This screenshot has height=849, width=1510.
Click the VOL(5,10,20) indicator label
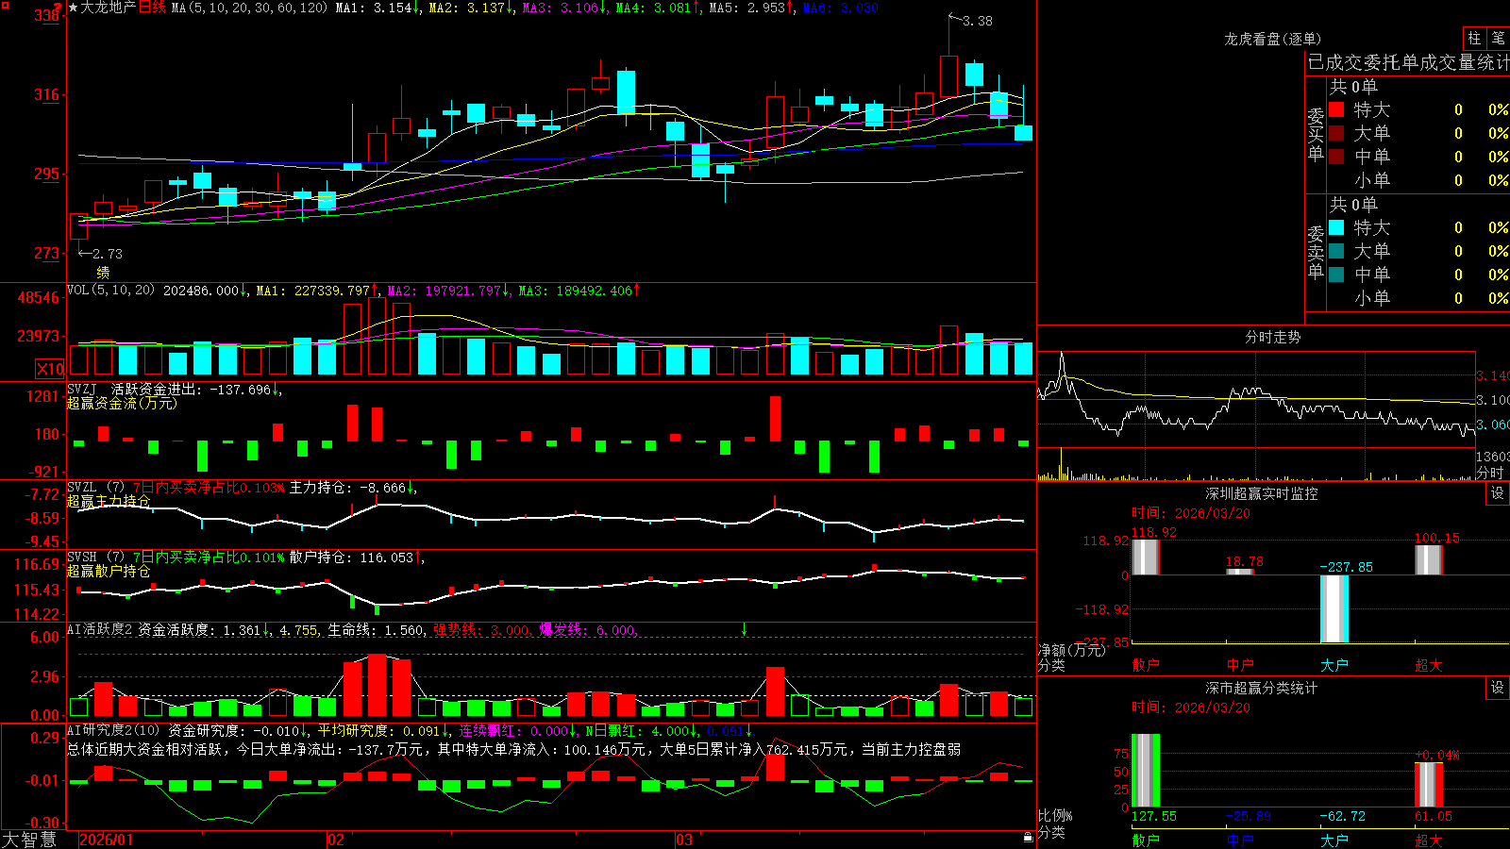click(110, 290)
